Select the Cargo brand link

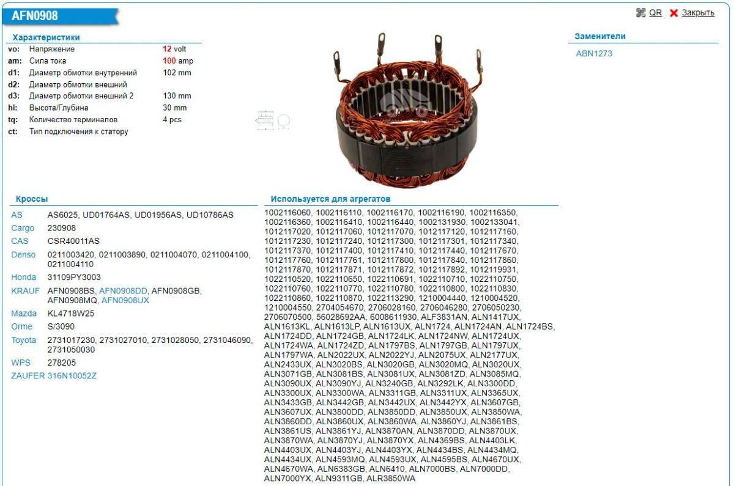(23, 228)
